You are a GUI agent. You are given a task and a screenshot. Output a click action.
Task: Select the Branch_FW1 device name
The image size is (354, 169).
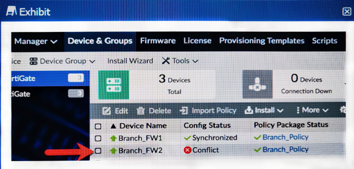pos(140,138)
